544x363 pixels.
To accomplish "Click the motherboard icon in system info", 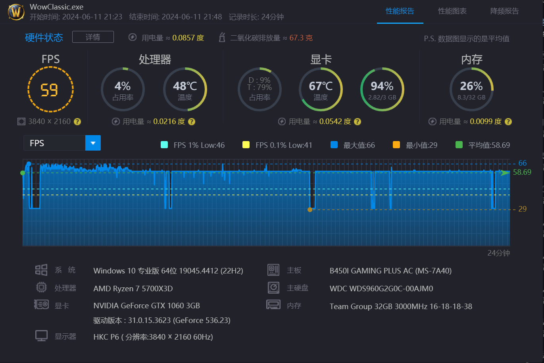I will click(273, 270).
